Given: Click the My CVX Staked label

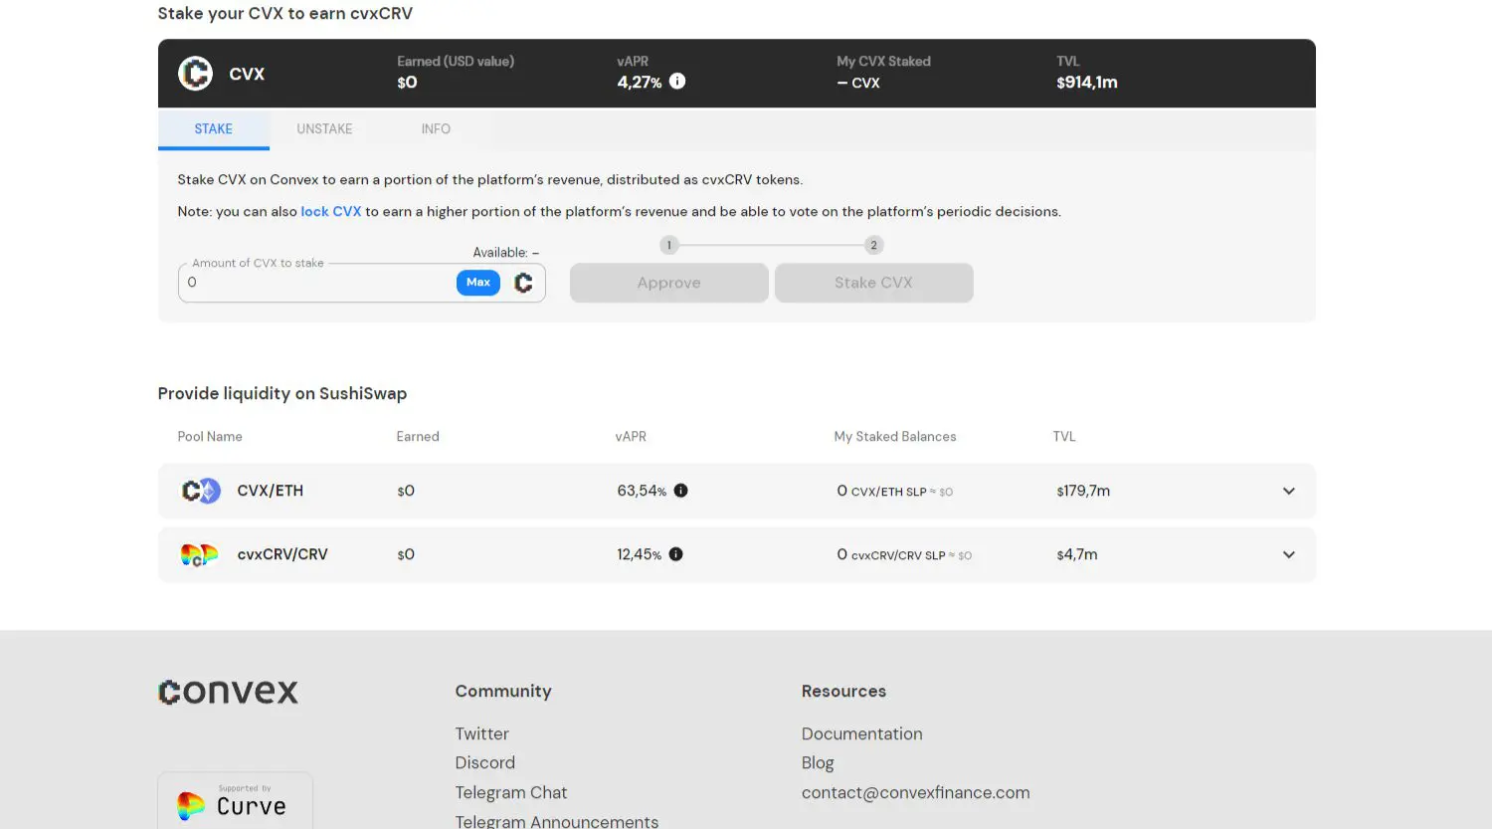Looking at the screenshot, I should tap(883, 62).
